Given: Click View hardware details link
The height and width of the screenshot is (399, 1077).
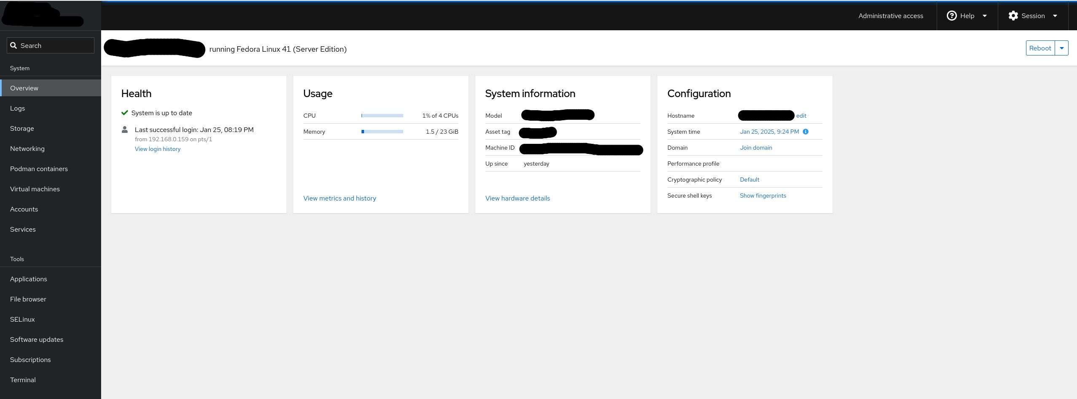Looking at the screenshot, I should pos(517,198).
